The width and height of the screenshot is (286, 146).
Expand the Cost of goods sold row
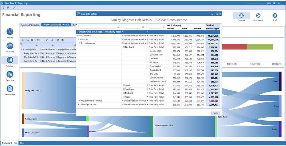tap(79, 104)
